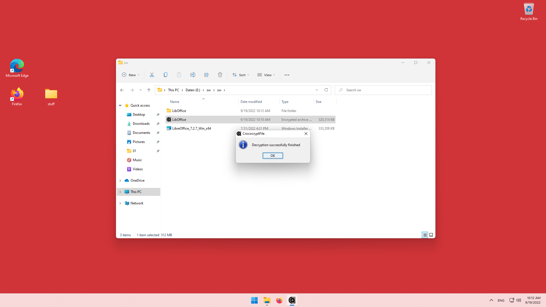
Task: Go up one folder level
Action: click(x=149, y=90)
